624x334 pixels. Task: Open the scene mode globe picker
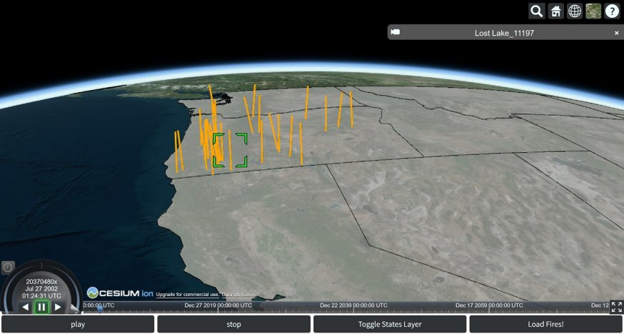pos(575,11)
